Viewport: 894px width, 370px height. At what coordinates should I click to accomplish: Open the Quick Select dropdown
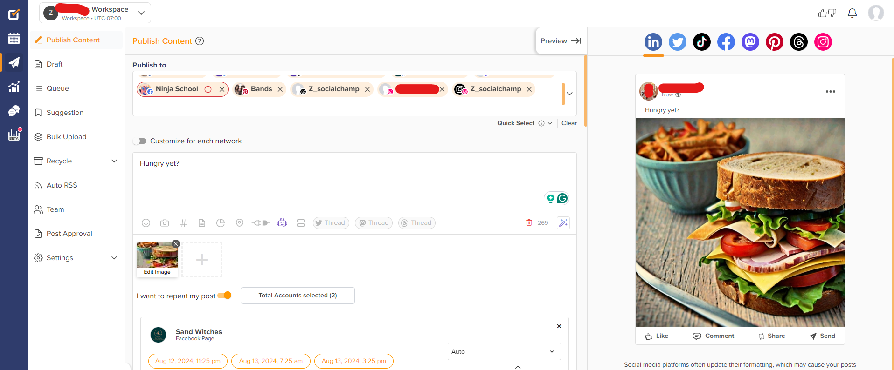coord(525,123)
